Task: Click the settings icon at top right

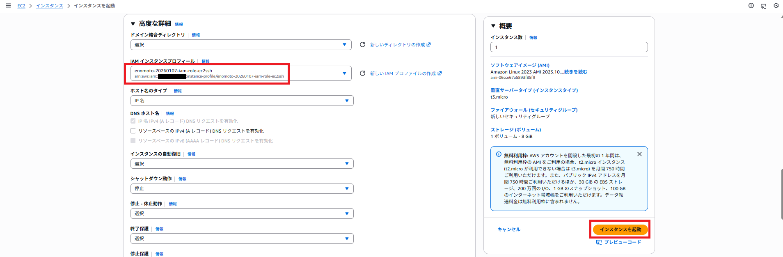Action: [x=776, y=6]
